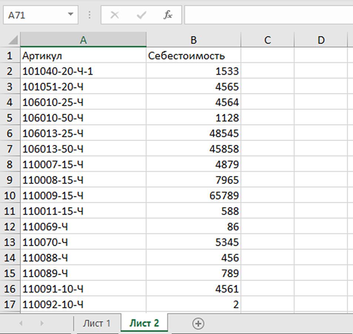
Task: Click the Cancel entry X icon
Action: [x=115, y=15]
